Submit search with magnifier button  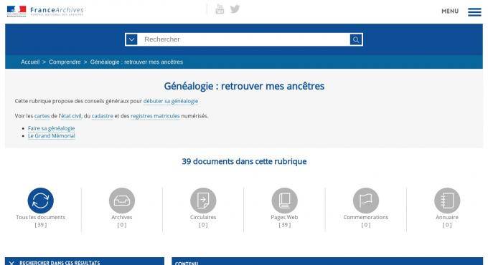click(356, 39)
